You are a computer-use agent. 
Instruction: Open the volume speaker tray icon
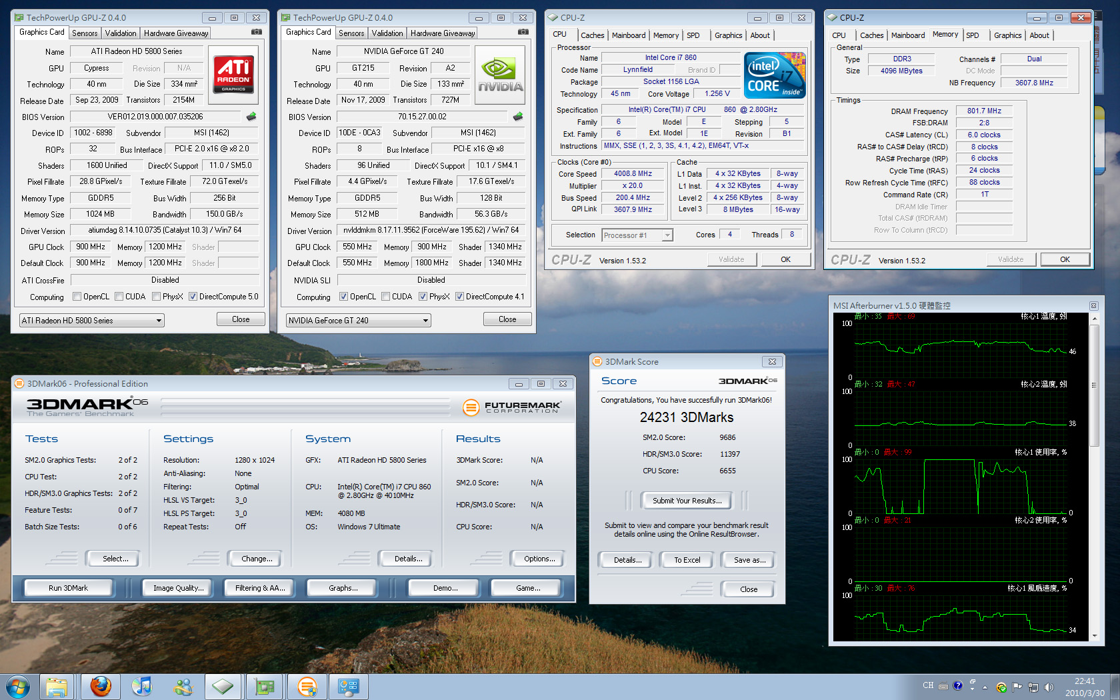(x=1049, y=687)
